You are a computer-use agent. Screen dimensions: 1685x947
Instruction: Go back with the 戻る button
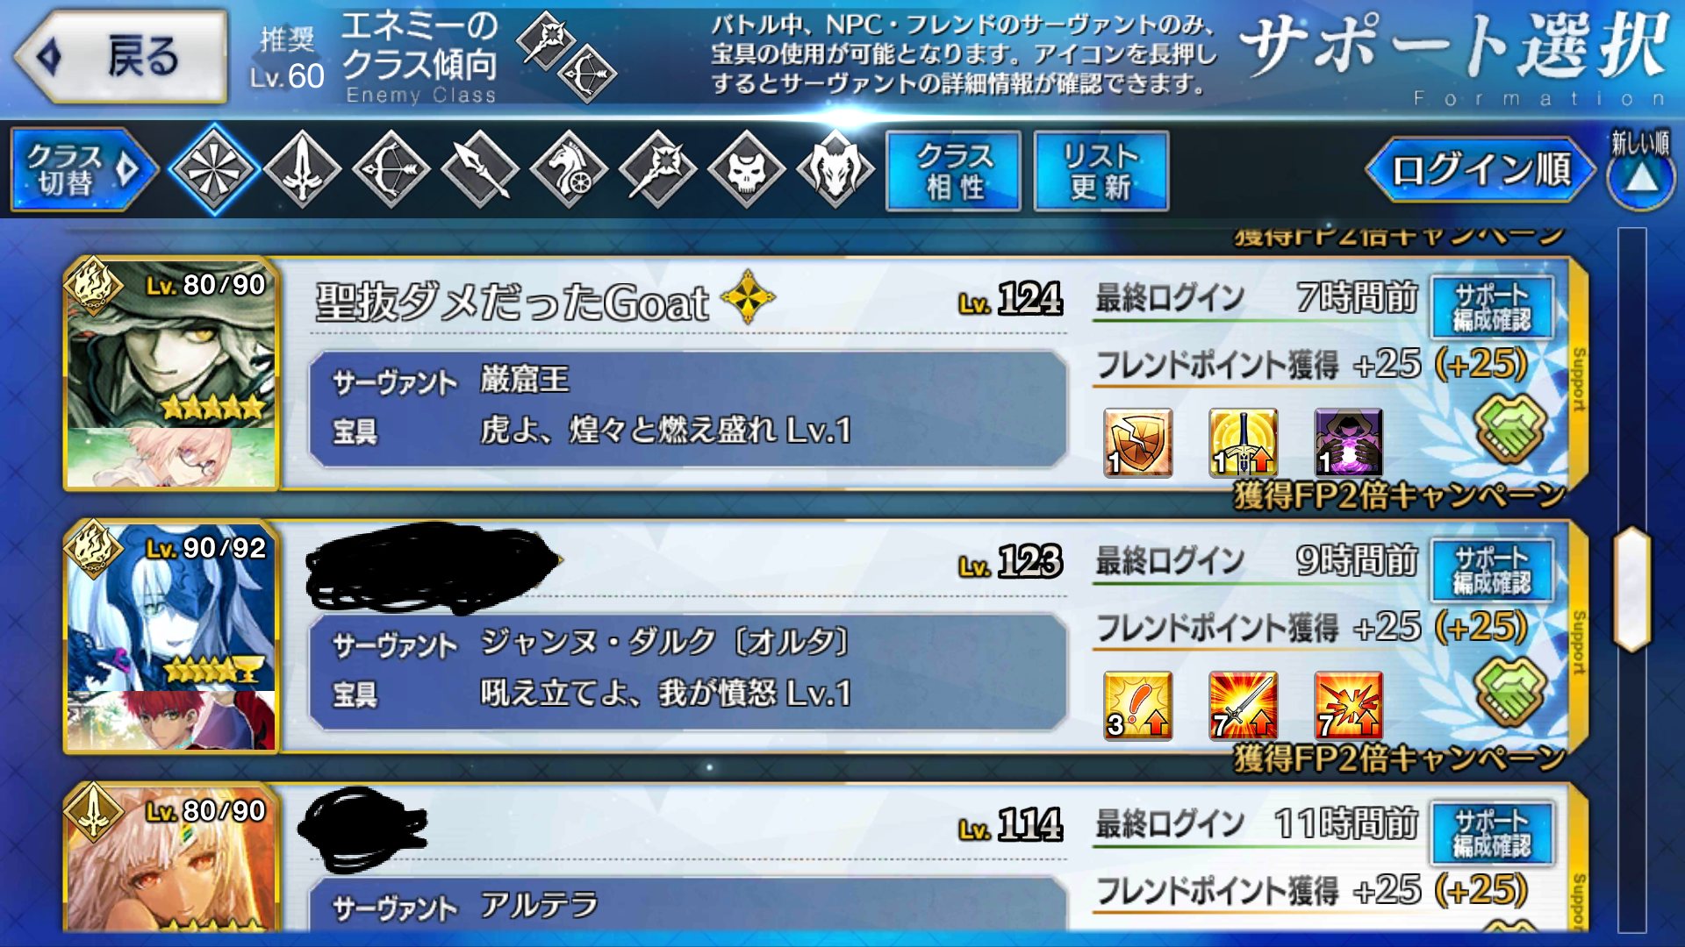(x=121, y=57)
